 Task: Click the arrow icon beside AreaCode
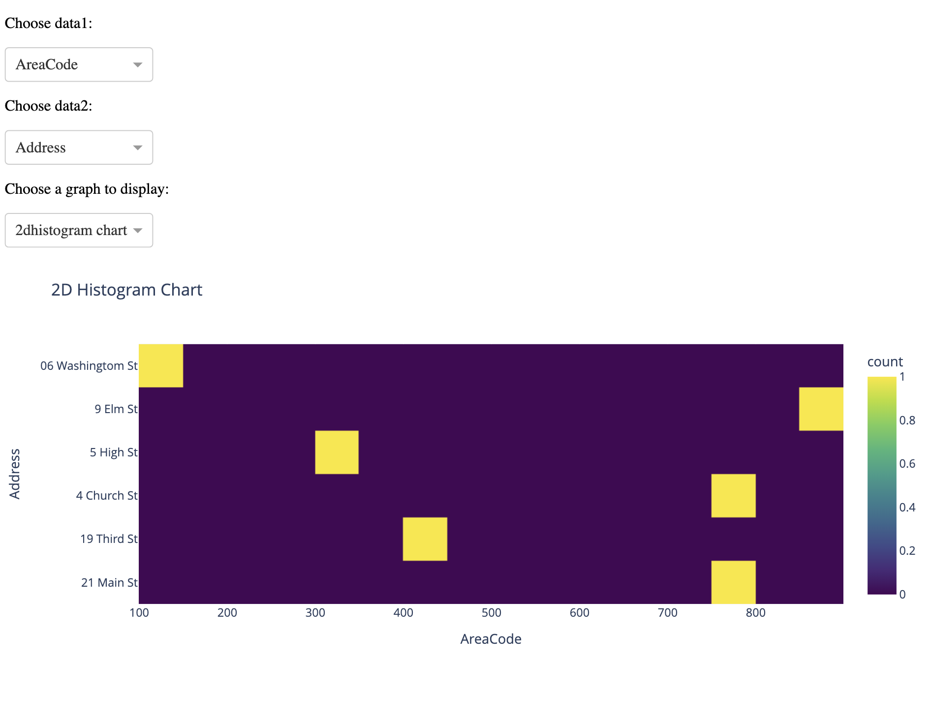point(138,65)
